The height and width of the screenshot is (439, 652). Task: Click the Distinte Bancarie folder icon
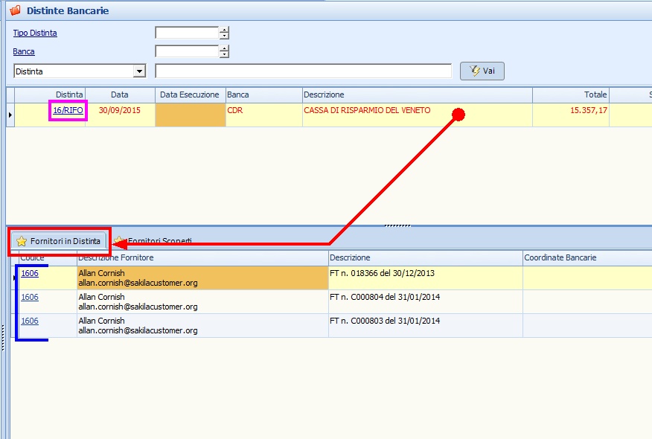[x=15, y=11]
